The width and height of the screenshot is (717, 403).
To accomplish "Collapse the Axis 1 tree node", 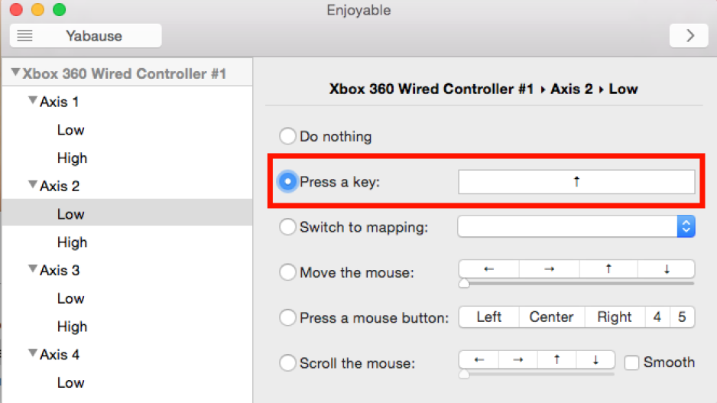I will (32, 100).
